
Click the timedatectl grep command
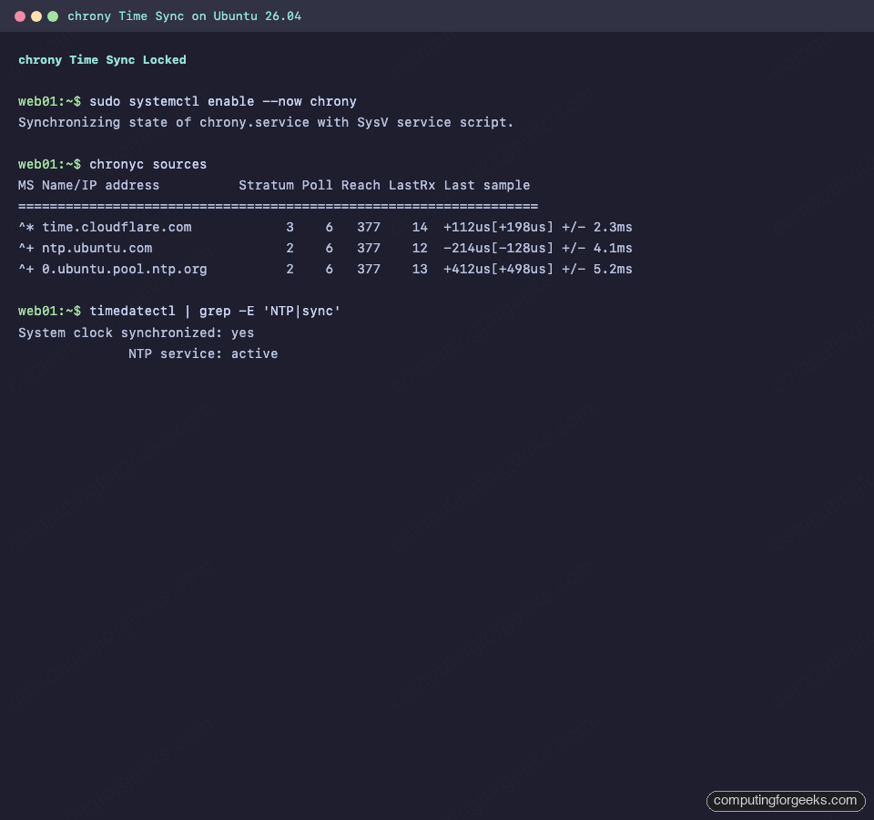coord(214,311)
